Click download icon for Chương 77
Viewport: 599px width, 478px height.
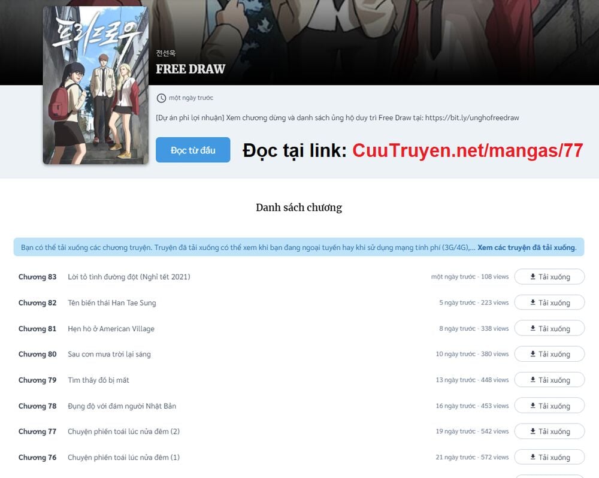click(x=533, y=431)
